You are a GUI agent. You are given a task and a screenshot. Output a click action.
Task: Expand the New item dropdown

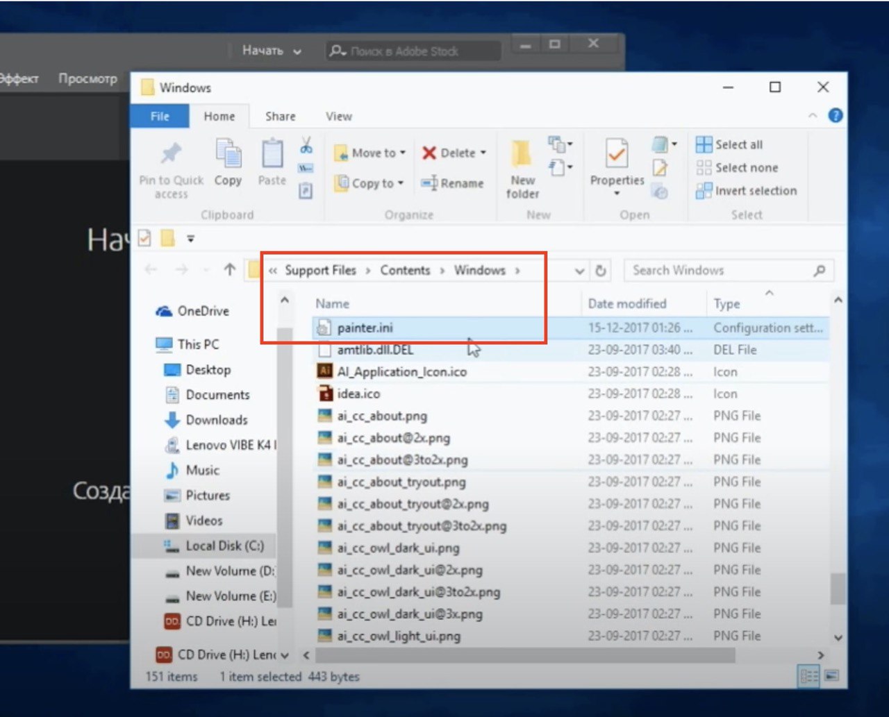click(x=561, y=144)
